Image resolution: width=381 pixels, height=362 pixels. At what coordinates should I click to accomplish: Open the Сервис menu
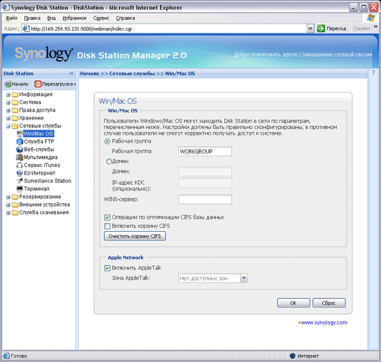[x=101, y=18]
